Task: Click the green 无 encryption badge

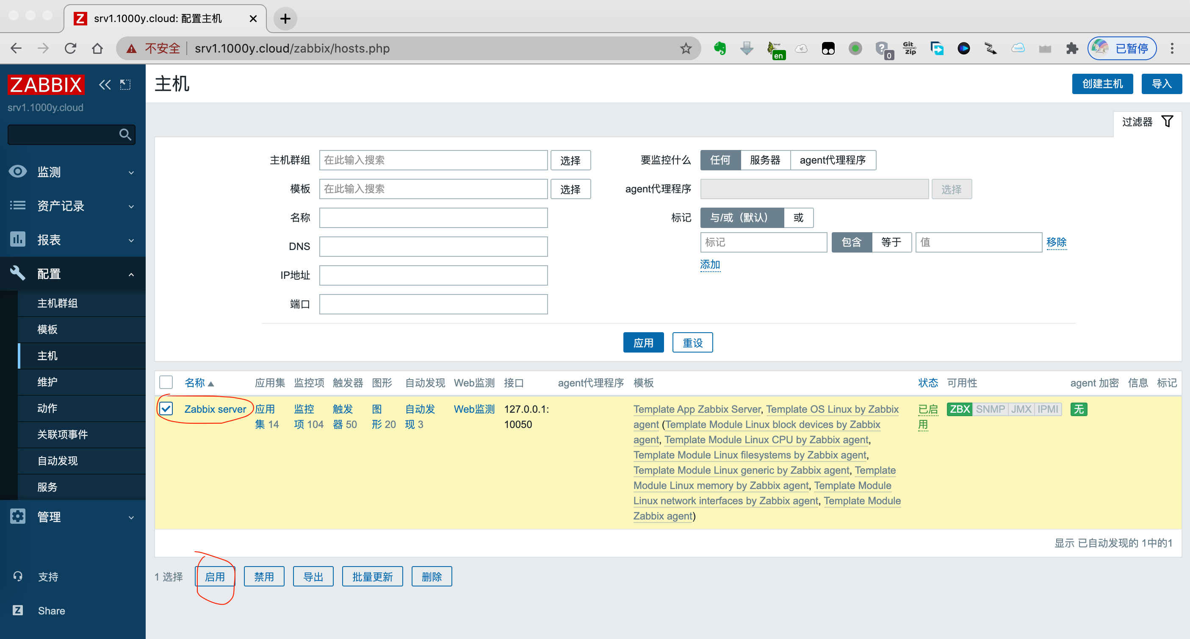Action: click(x=1079, y=409)
